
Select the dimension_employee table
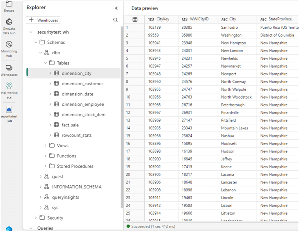(82, 105)
